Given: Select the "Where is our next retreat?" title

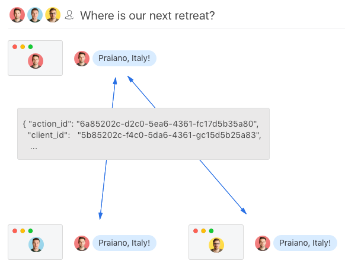Looking at the screenshot, I should click(148, 15).
